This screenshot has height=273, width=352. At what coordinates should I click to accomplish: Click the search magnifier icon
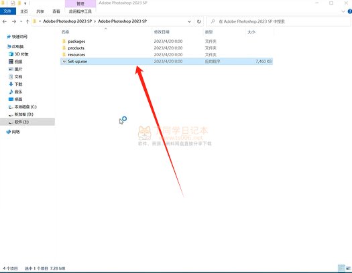tap(213, 21)
